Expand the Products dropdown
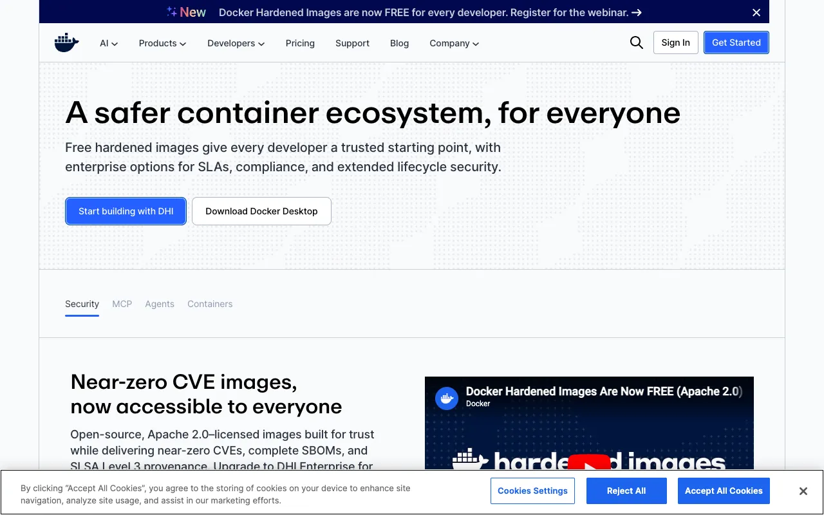The image size is (824, 515). click(x=162, y=43)
